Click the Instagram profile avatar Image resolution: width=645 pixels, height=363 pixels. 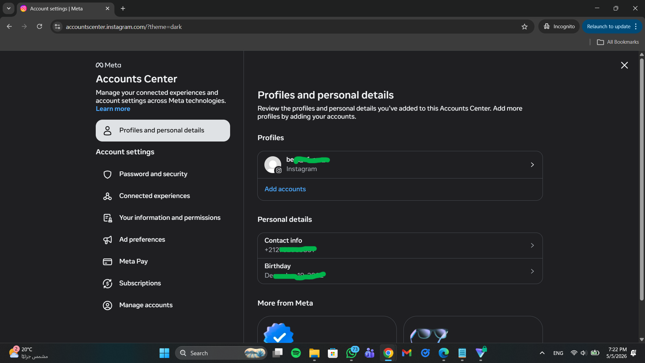coord(273,165)
